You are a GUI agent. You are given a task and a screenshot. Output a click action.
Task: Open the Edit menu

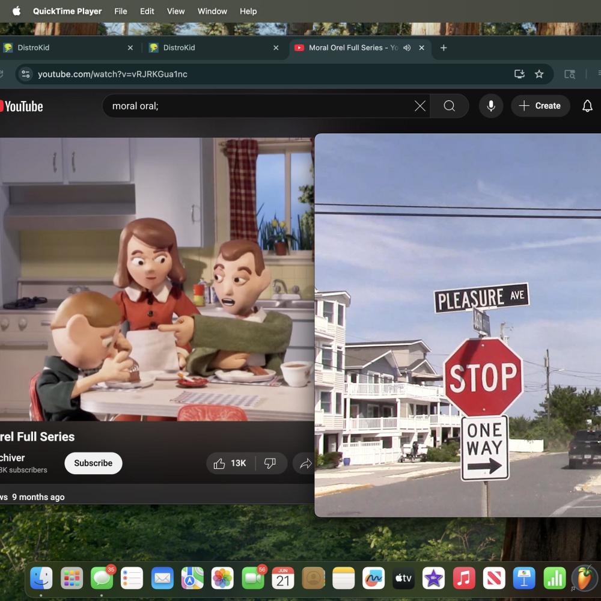click(147, 11)
